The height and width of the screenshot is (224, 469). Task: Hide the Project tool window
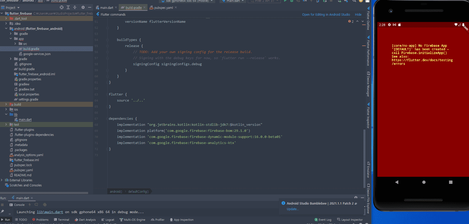coord(89,7)
